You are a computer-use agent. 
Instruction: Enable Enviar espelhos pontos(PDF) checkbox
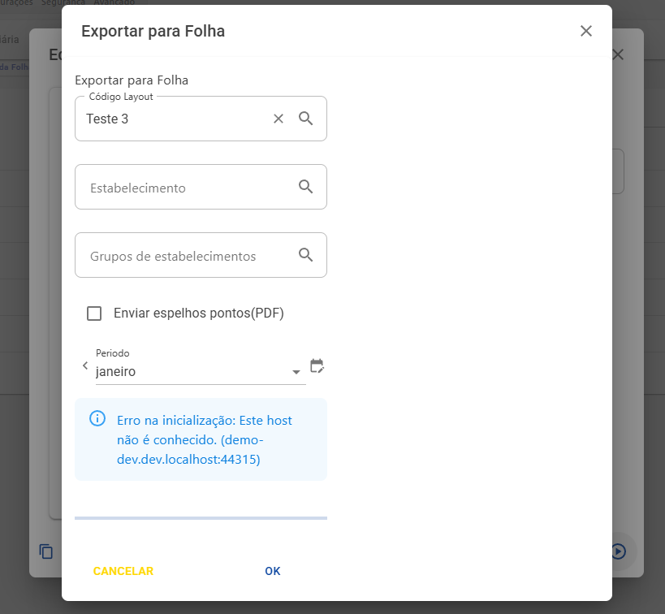94,313
